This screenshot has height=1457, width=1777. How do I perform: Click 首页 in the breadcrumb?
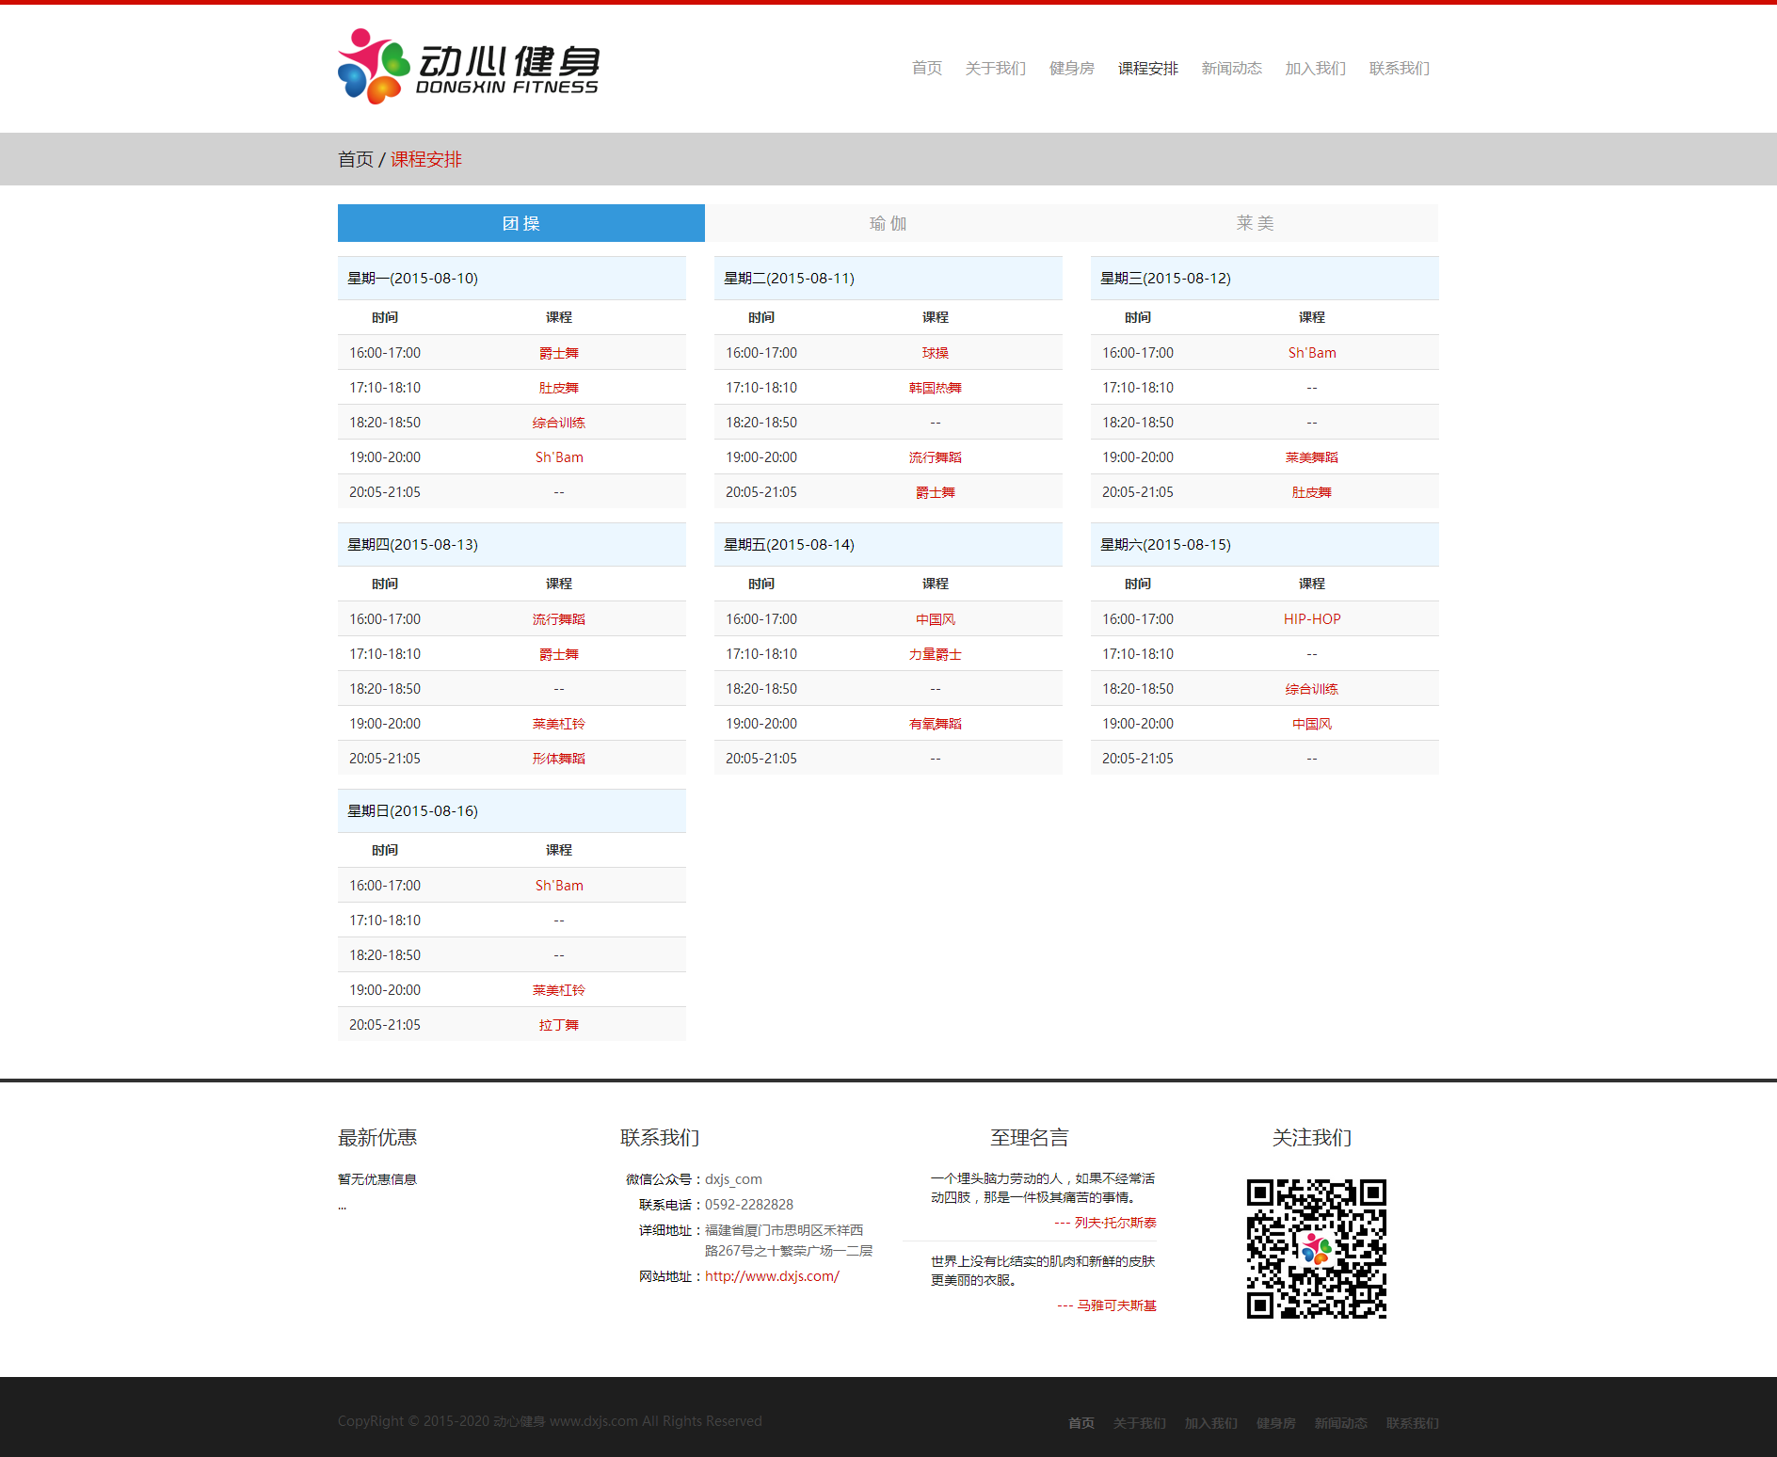355,159
